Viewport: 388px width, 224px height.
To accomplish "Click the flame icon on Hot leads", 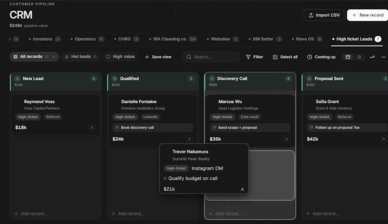I will pos(67,56).
